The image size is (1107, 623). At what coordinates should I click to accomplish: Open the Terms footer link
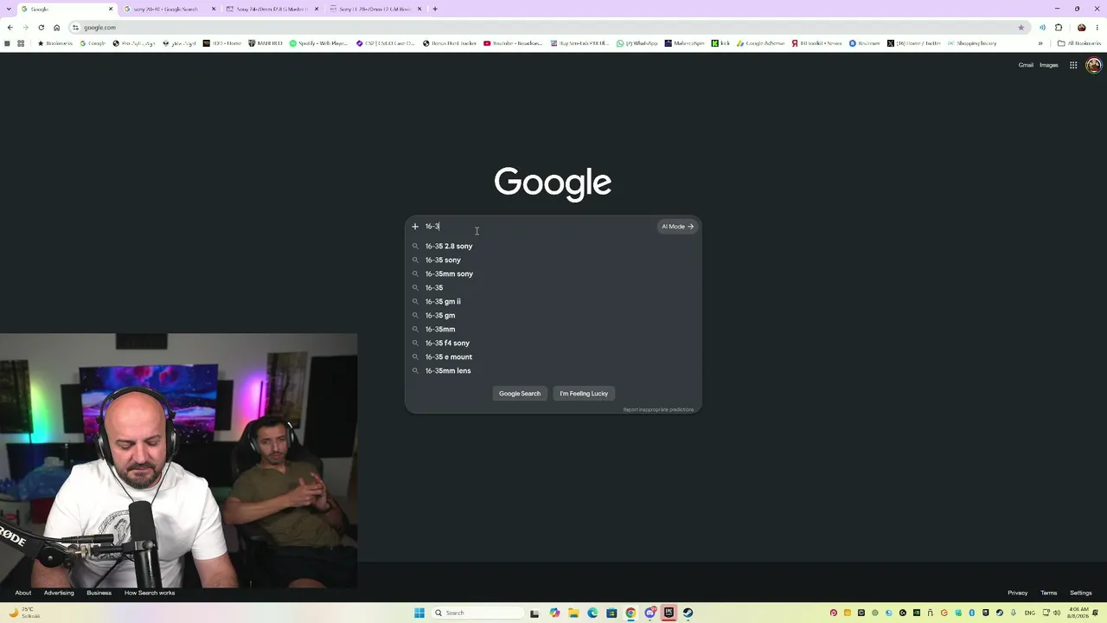(x=1049, y=593)
